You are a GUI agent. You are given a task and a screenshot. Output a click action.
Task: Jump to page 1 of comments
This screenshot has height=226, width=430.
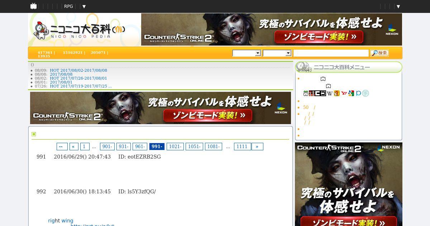point(85,146)
